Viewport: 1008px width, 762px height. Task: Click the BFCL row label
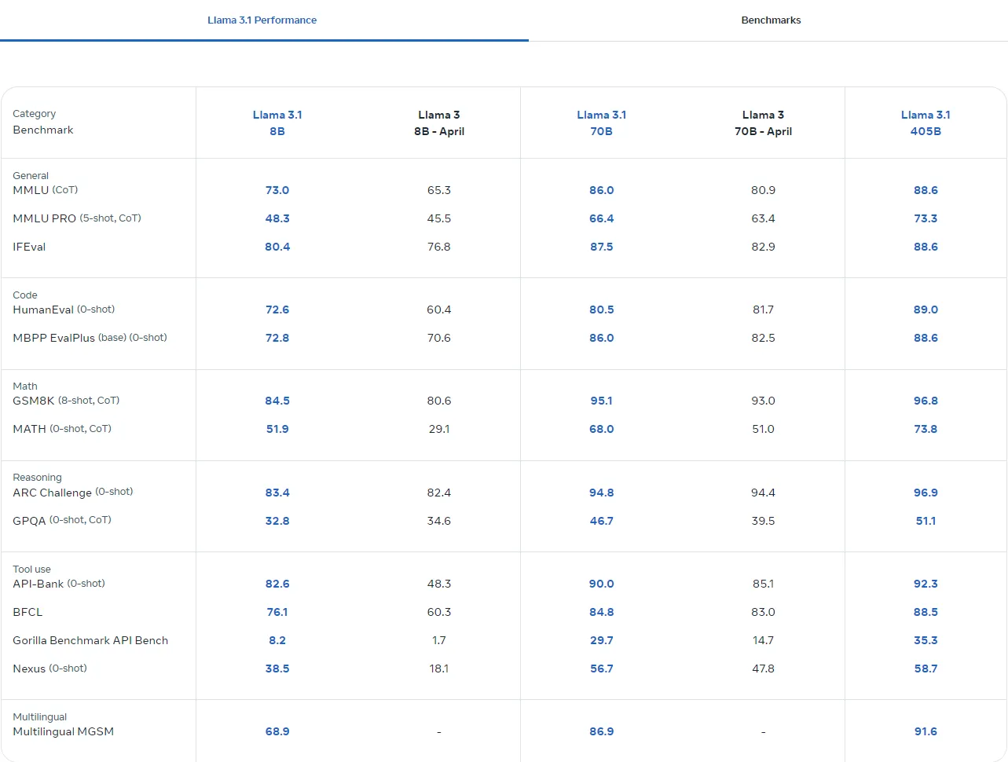pyautogui.click(x=27, y=612)
